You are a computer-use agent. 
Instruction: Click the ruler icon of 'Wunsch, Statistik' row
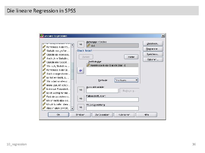click(44, 66)
